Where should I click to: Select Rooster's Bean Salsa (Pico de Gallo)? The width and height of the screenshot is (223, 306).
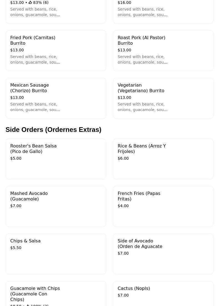pos(56,159)
